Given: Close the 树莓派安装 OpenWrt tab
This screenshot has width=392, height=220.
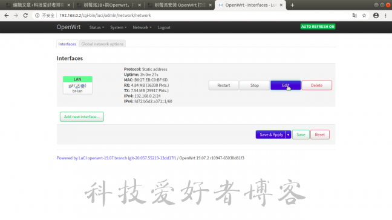Looking at the screenshot, I should point(211,5).
